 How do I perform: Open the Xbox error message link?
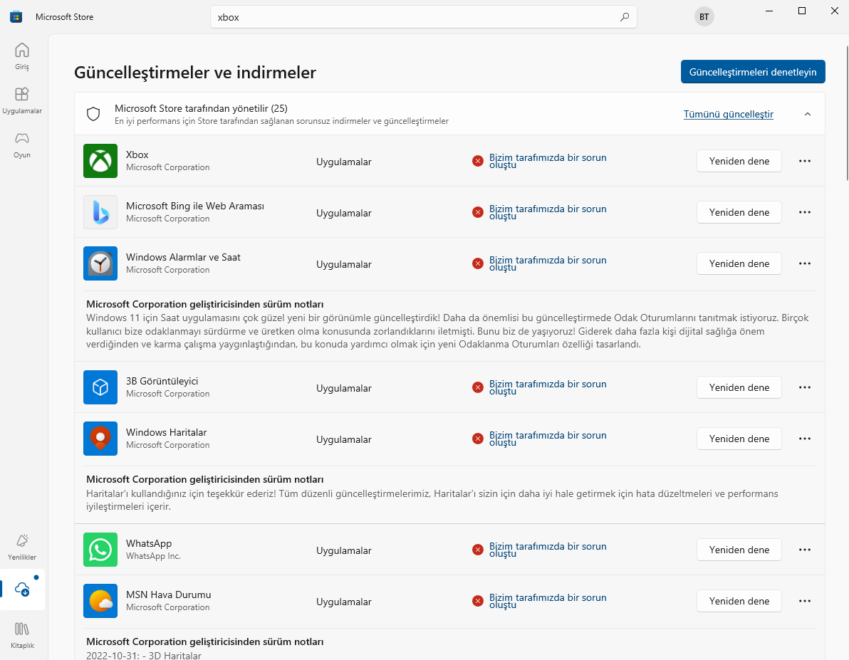[548, 161]
